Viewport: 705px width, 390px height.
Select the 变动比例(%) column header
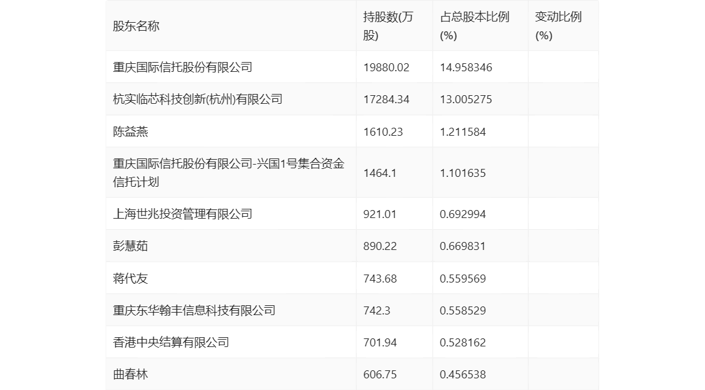click(558, 26)
